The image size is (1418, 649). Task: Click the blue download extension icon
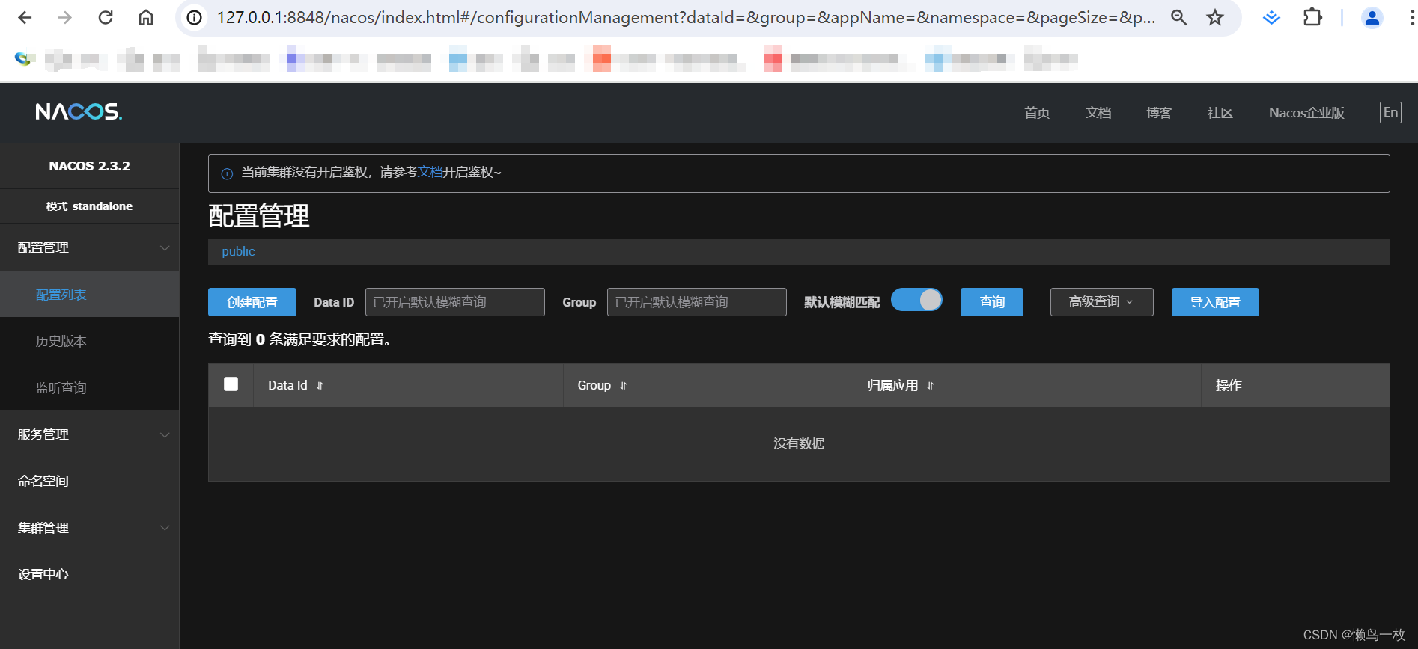pos(1271,17)
